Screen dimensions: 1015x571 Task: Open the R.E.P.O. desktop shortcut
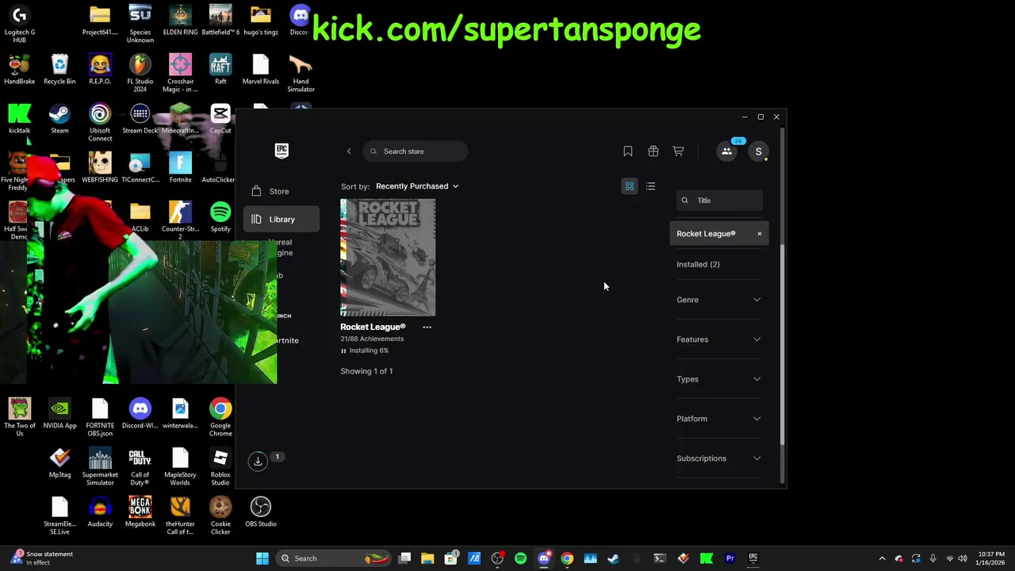(100, 70)
